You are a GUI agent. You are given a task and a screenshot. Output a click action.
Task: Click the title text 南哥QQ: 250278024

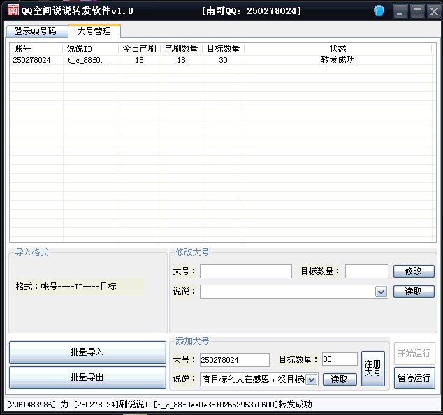252,11
